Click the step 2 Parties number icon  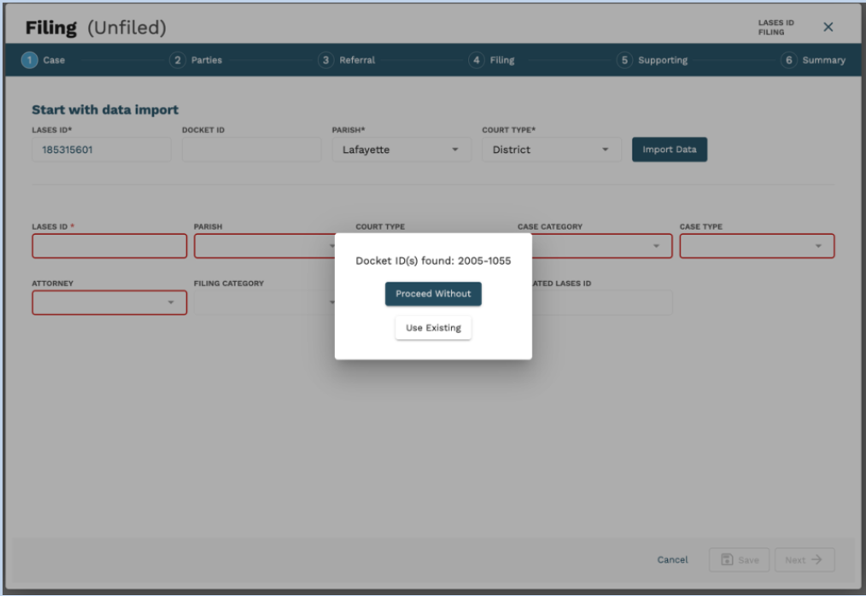coord(178,61)
